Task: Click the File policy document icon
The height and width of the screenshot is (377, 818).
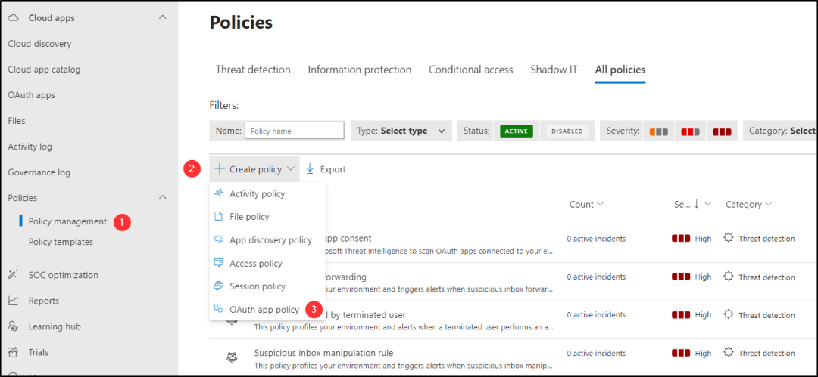Action: [219, 217]
